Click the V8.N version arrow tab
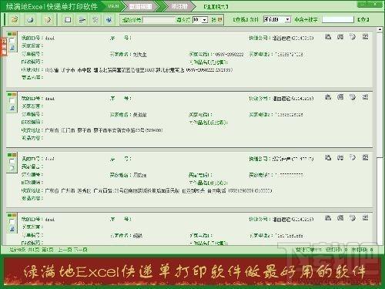The image size is (385, 289). (113, 6)
